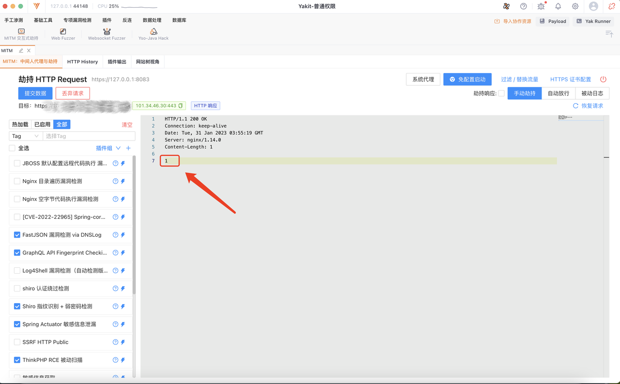
Task: Click 恢复请求 refresh link
Action: pyautogui.click(x=588, y=106)
